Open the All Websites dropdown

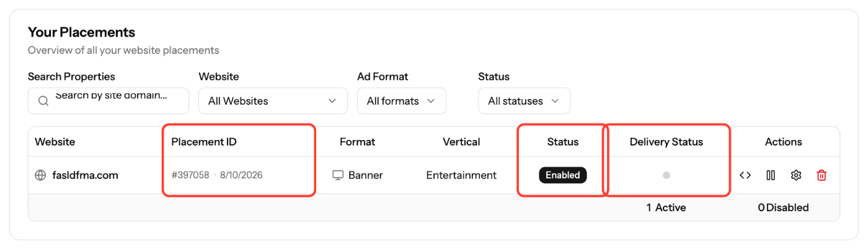coord(273,100)
